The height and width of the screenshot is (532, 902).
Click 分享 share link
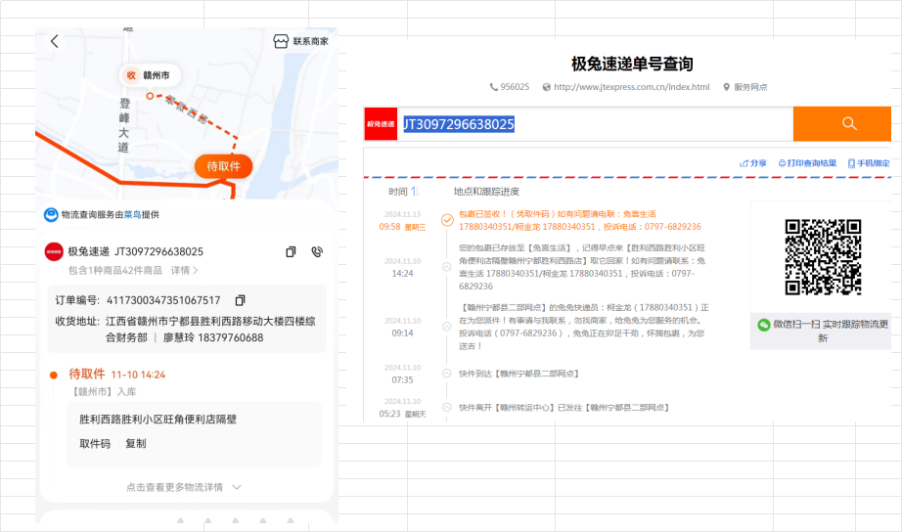(753, 163)
